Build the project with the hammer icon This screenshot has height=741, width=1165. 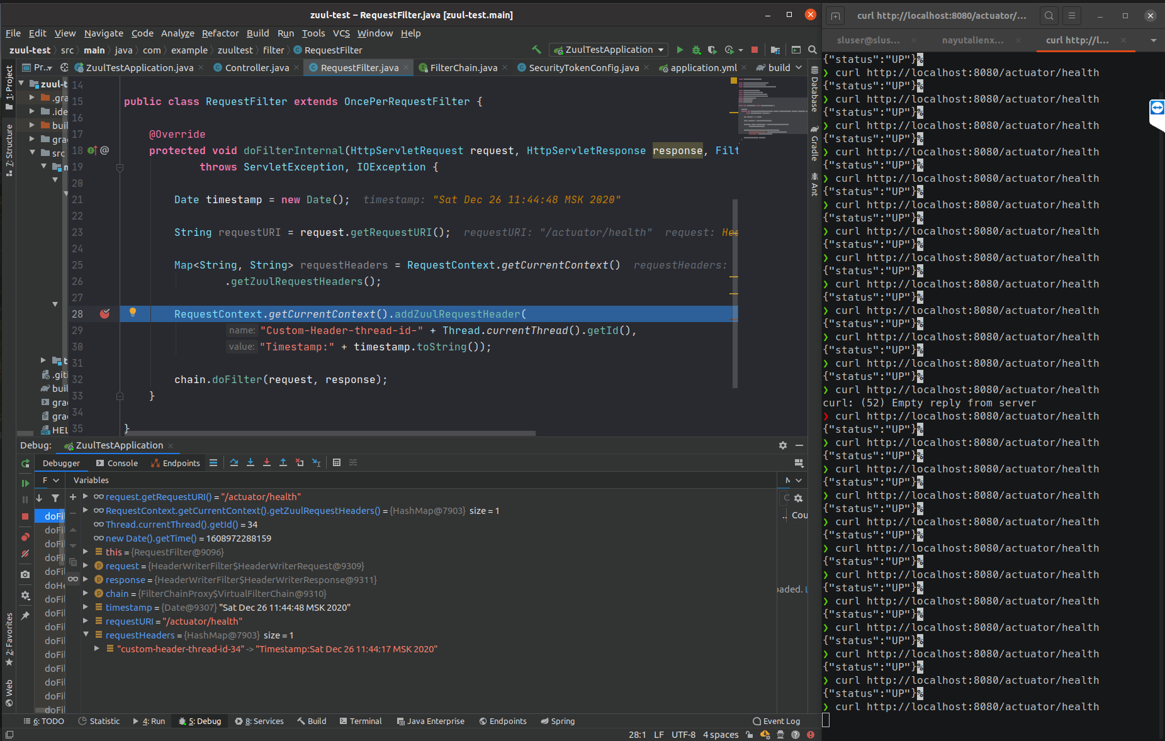536,49
